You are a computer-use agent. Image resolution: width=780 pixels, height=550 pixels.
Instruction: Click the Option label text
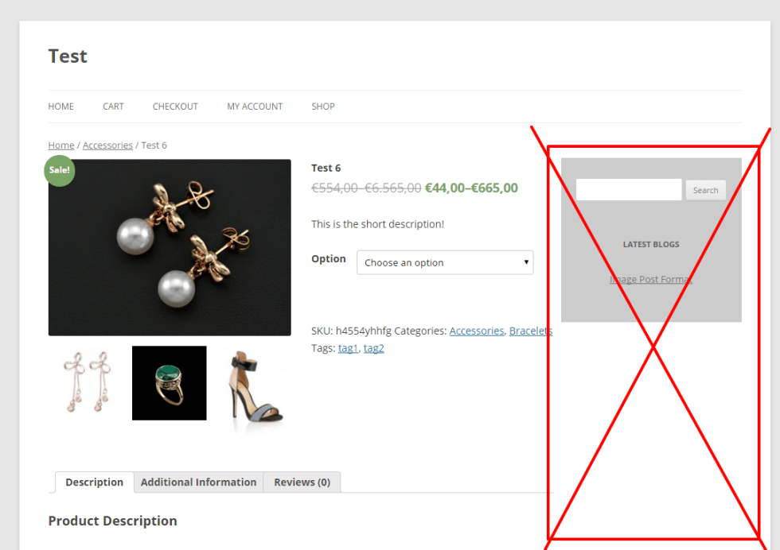[x=328, y=259]
